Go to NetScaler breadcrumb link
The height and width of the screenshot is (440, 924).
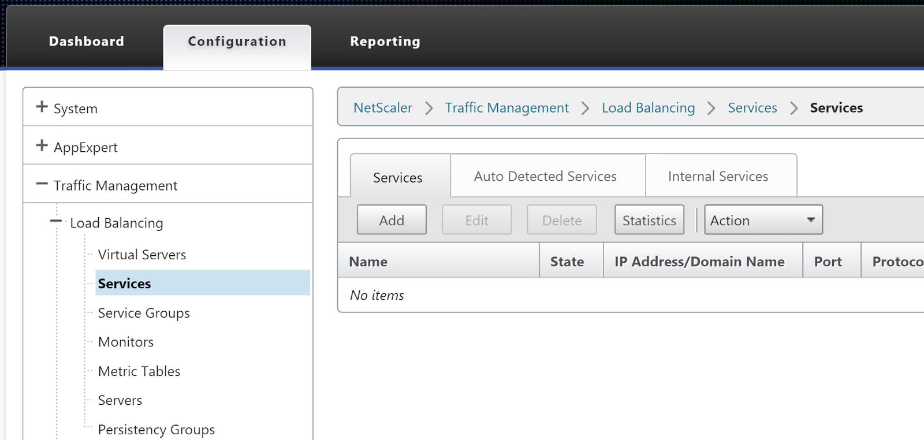pos(383,108)
